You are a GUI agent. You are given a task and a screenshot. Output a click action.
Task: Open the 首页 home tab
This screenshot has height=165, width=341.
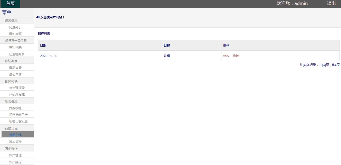coord(11,4)
